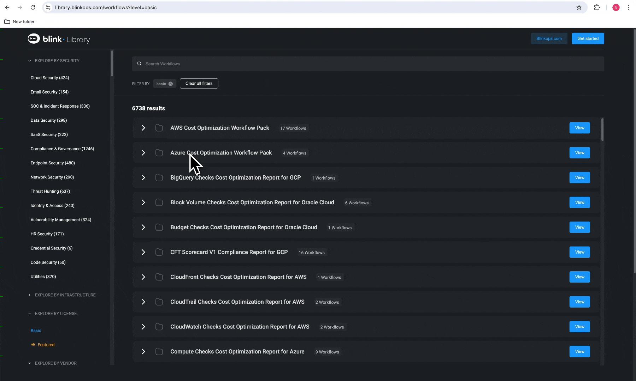Screen dimensions: 636x381
Task: Click folder icon of CloudWatch Checks report
Action: coord(159,327)
